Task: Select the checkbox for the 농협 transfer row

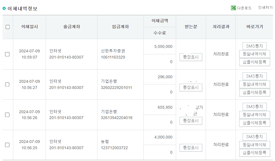Action: point(7,145)
